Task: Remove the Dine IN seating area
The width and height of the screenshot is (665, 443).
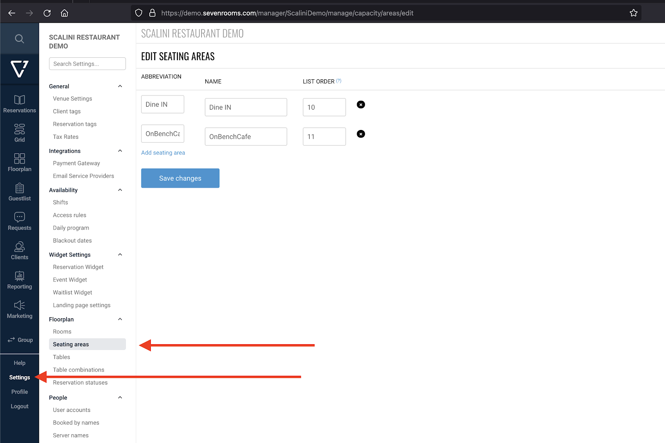Action: click(x=361, y=105)
